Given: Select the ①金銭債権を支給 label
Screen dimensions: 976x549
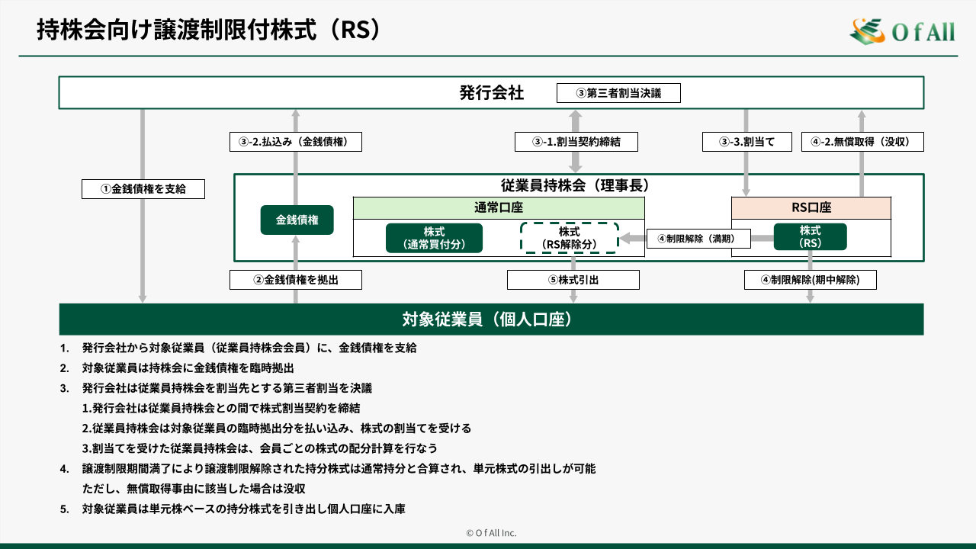Looking at the screenshot, I should [x=143, y=189].
